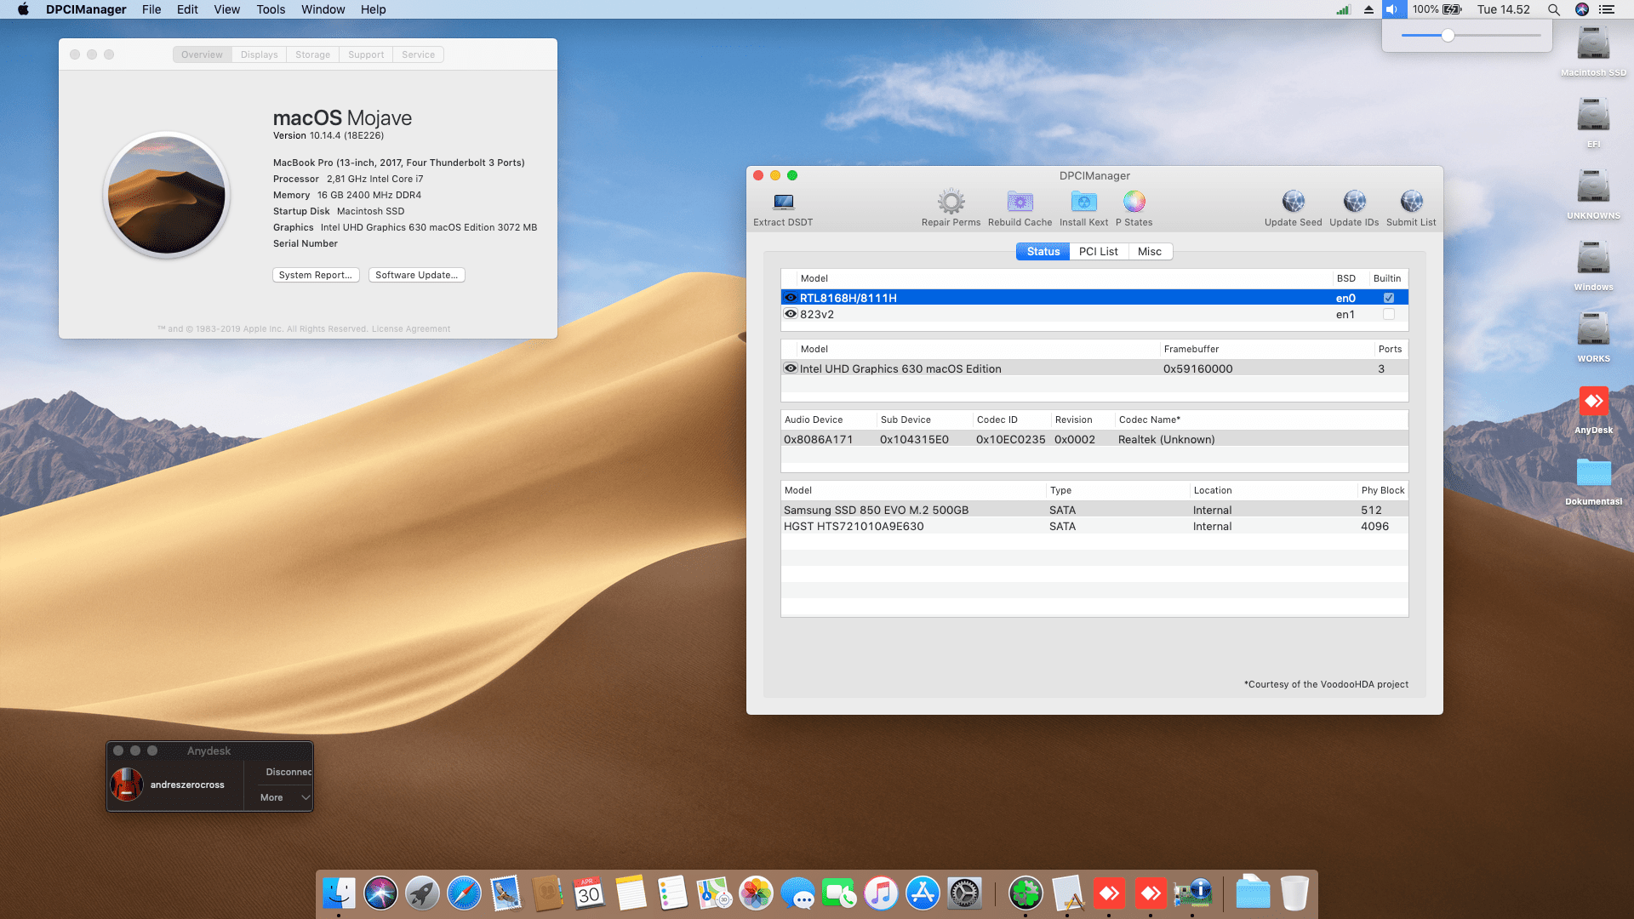Open the P States tool
This screenshot has height=919, width=1634.
pos(1134,202)
